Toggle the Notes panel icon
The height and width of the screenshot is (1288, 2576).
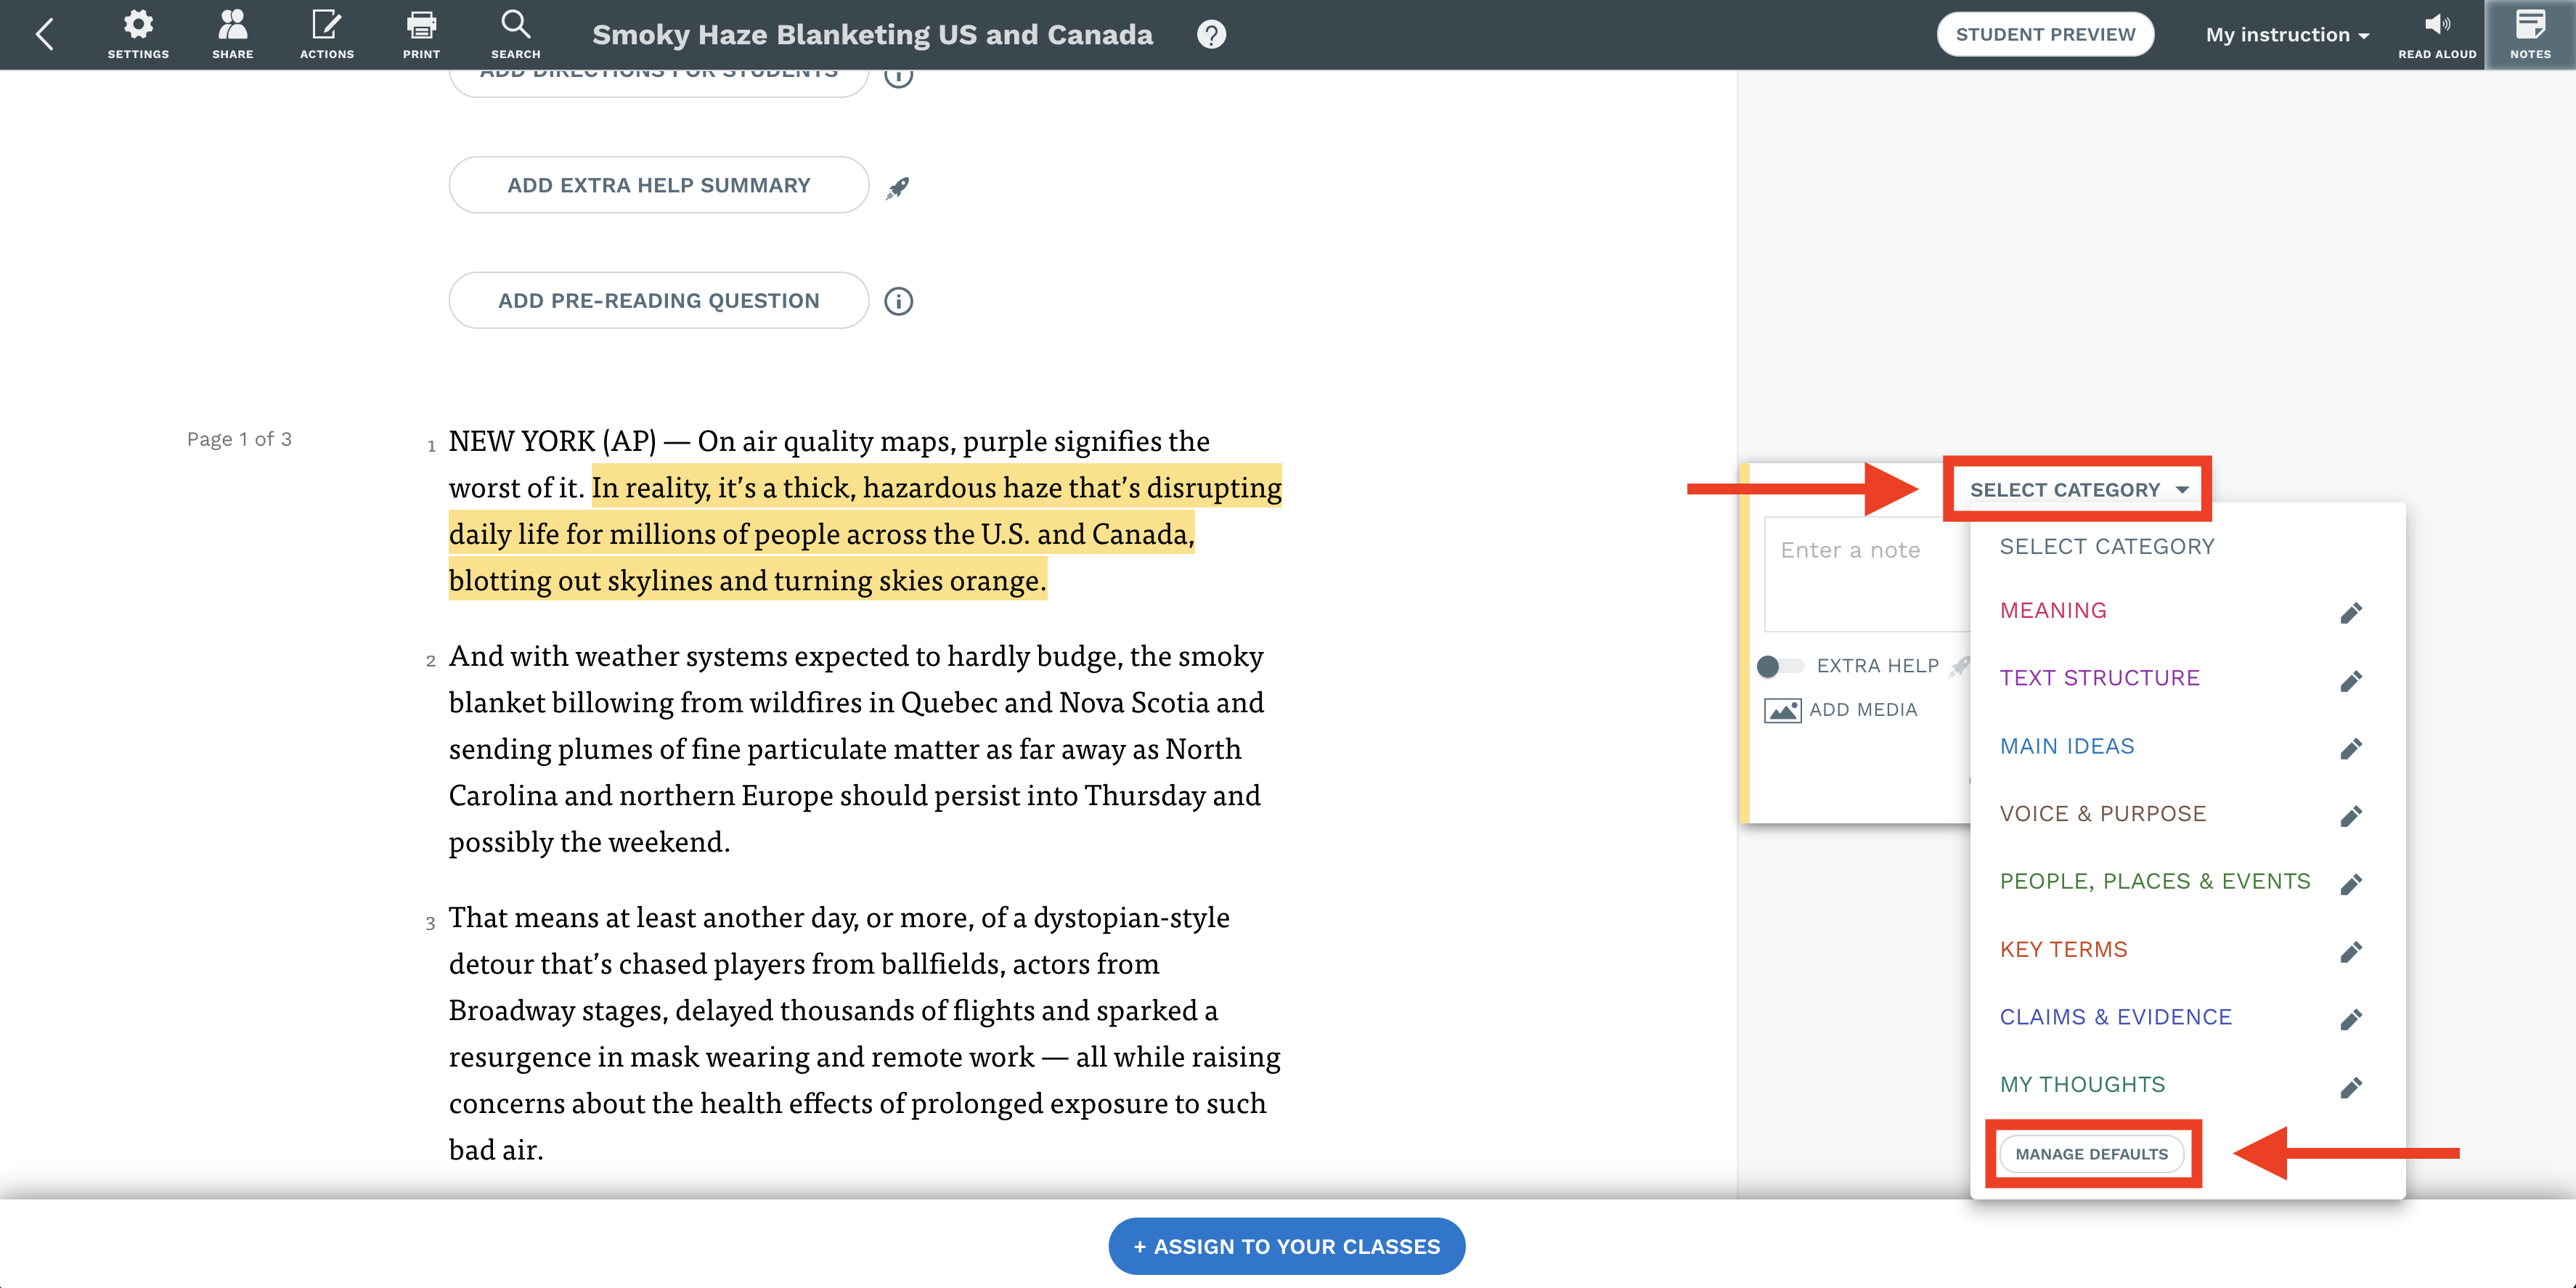(x=2530, y=34)
